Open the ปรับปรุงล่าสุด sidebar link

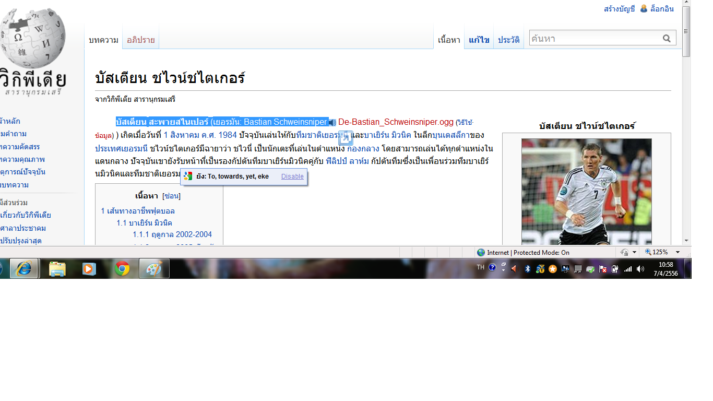21,241
